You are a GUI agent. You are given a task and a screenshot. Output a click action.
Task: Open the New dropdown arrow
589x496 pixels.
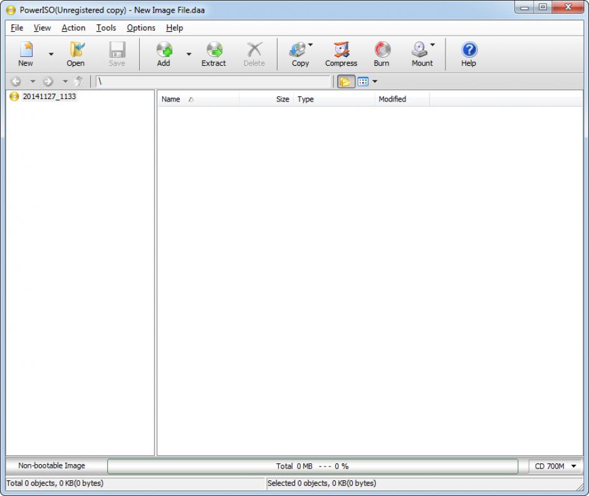pyautogui.click(x=51, y=54)
